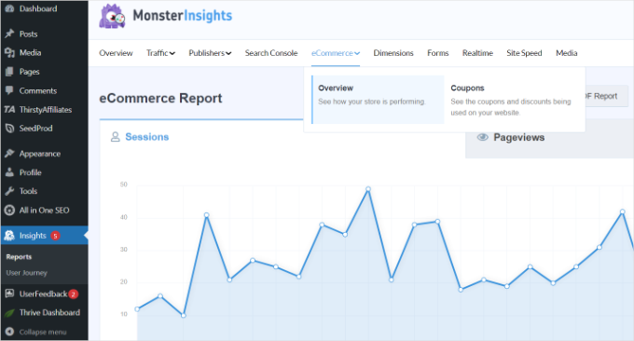
Task: Open the Realtime report tab
Action: coord(477,53)
